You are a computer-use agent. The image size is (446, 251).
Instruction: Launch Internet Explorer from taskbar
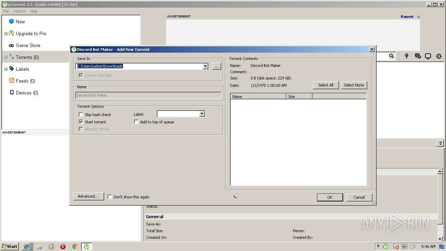[26, 246]
